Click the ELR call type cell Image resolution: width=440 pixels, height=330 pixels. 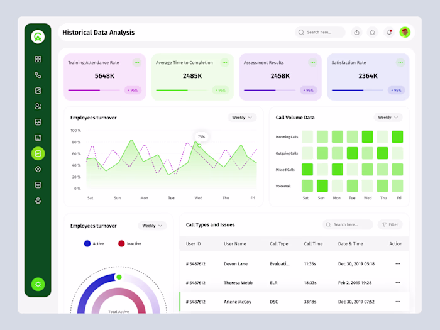273,283
